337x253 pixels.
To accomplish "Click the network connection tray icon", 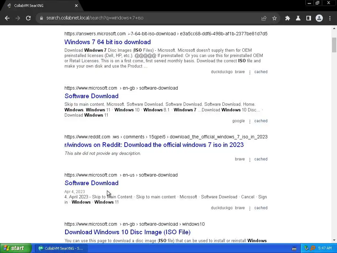I will 307,248.
